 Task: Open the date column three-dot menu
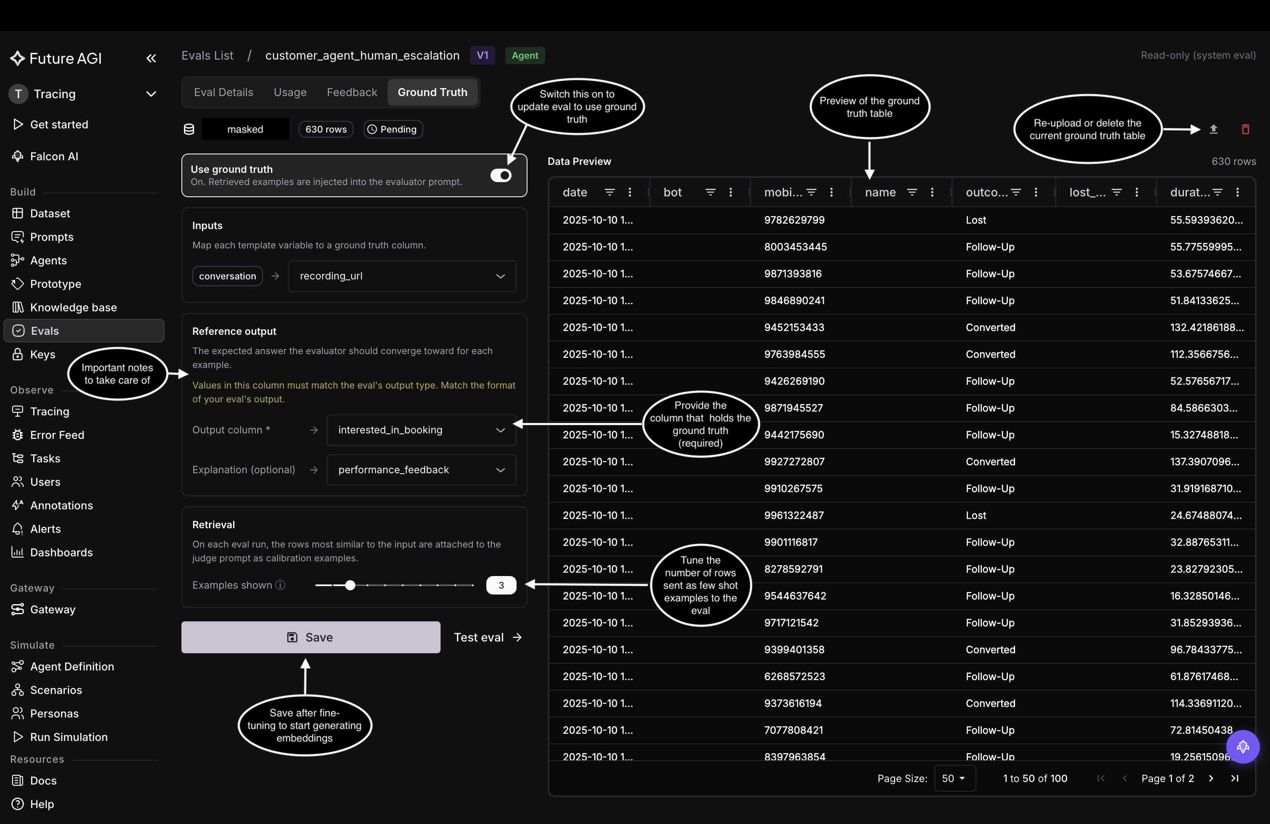(x=630, y=192)
